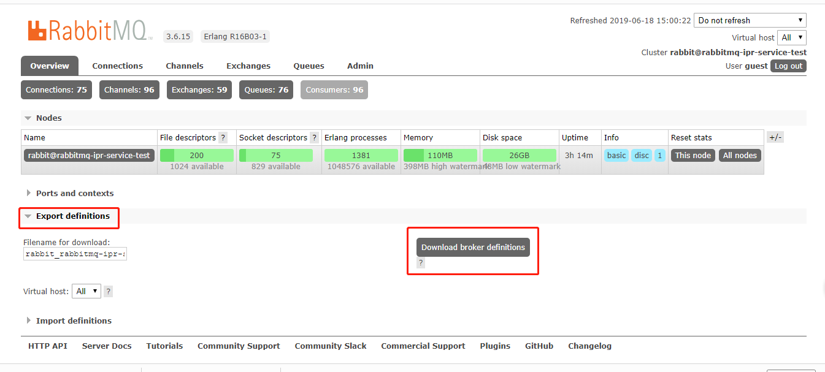Click the disc info tag
Screen dimensions: 825x372
[x=642, y=156]
